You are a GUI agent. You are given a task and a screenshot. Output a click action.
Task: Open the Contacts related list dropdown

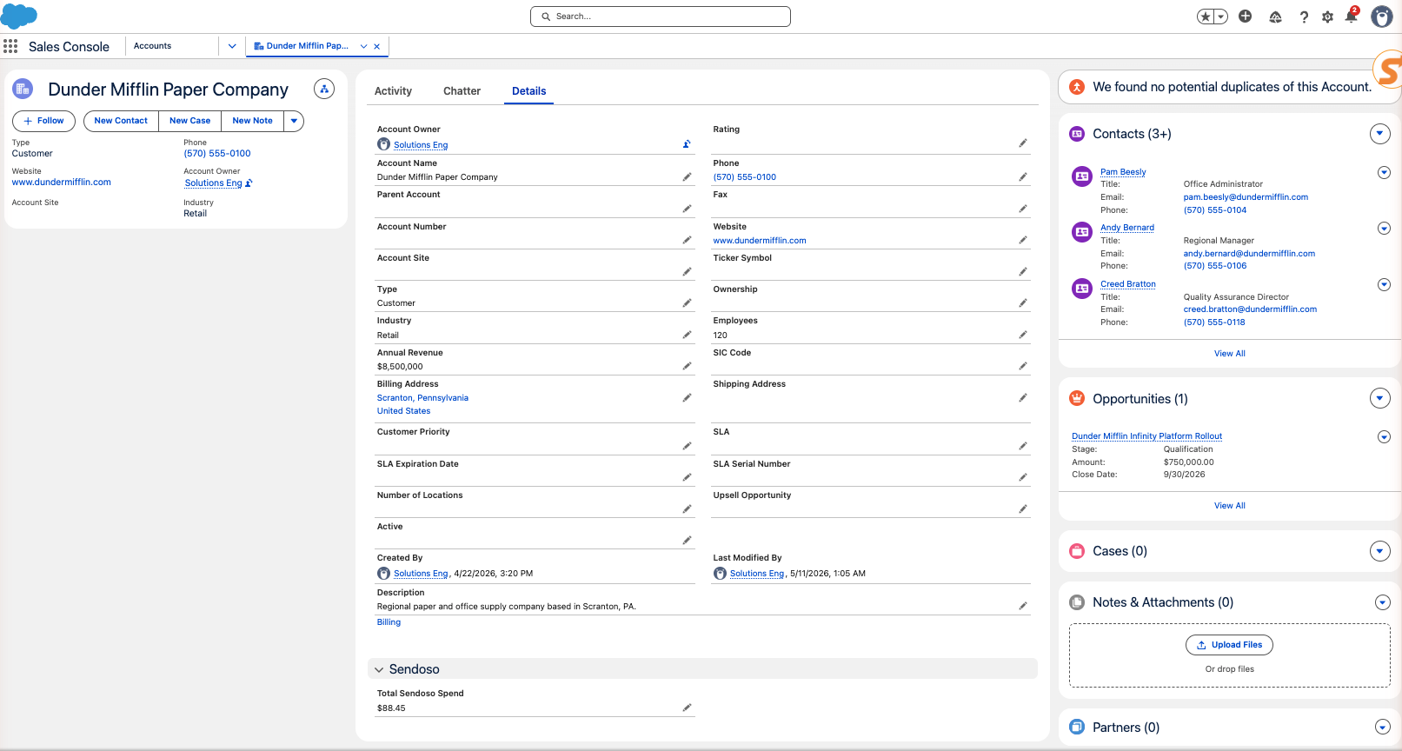click(1380, 134)
